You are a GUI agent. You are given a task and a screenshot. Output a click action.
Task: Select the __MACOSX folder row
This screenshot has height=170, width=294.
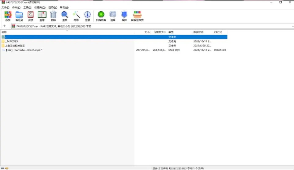point(114,41)
